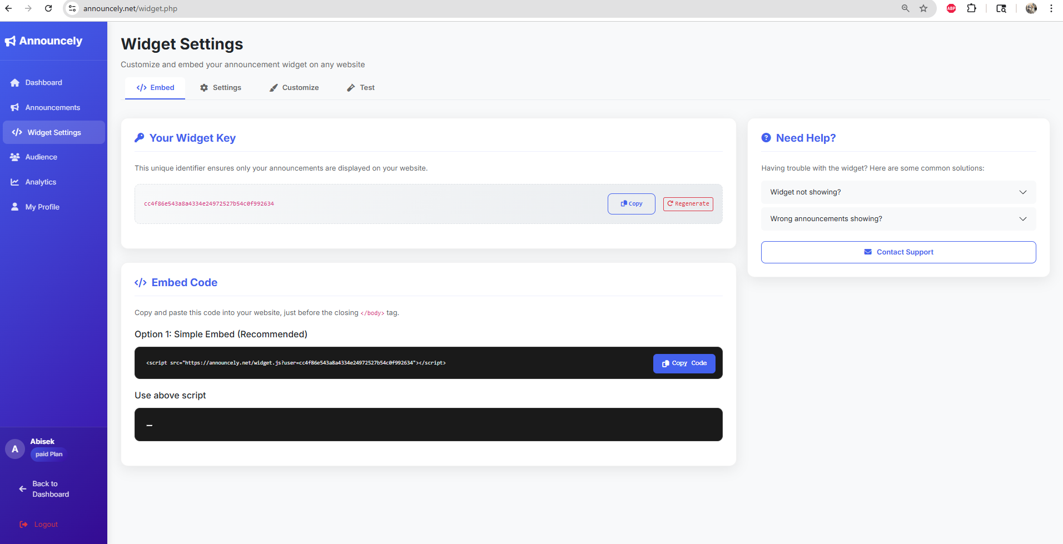The height and width of the screenshot is (544, 1063).
Task: Click the Audience people icon
Action: pyautogui.click(x=15, y=157)
